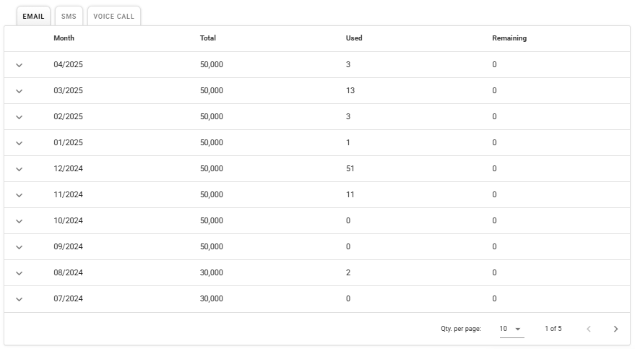Expand the 07/2024 row chevron
This screenshot has width=635, height=349.
[x=20, y=299]
